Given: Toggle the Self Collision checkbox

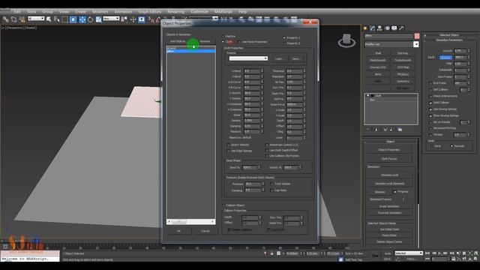Looking at the screenshot, I should point(430,90).
